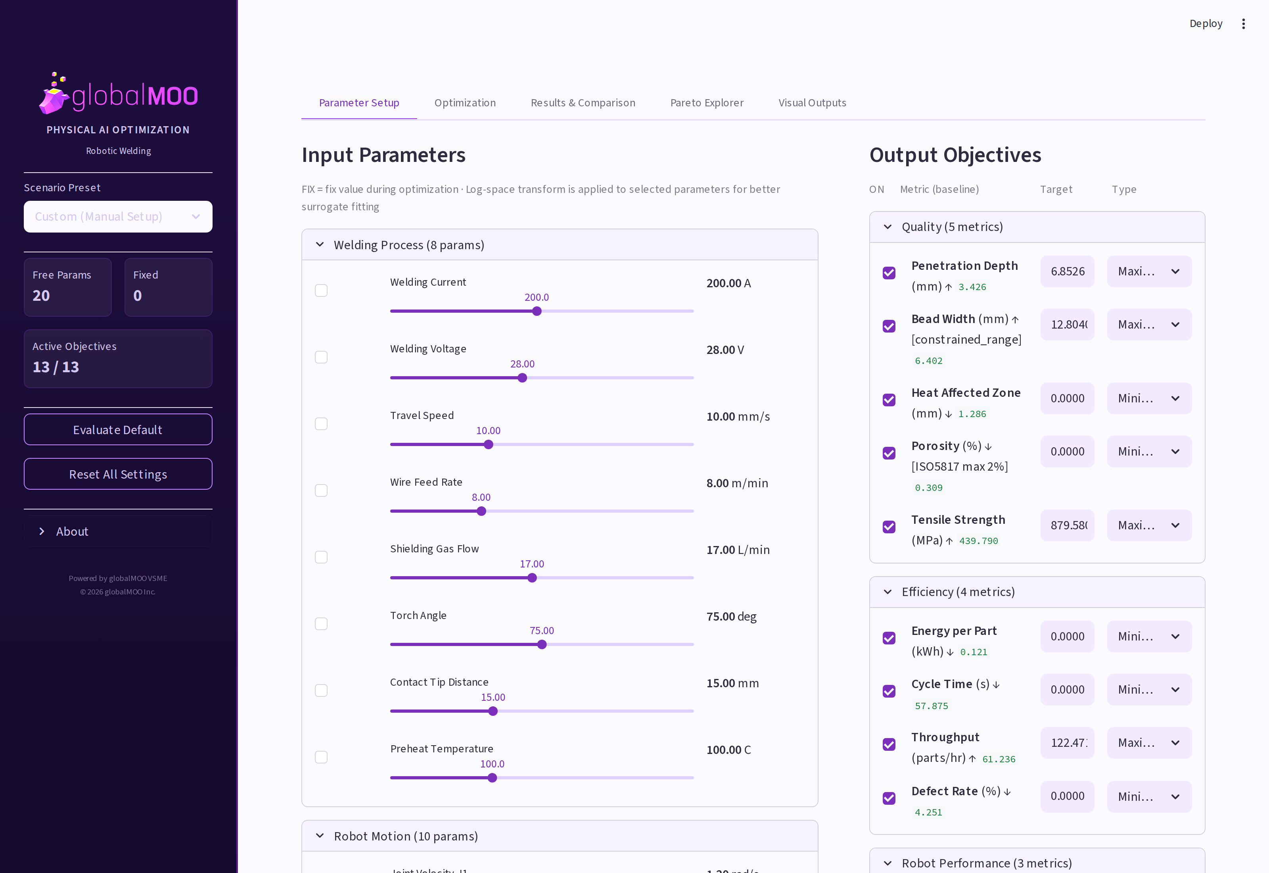
Task: Edit Bead Width target value
Action: 1067,324
